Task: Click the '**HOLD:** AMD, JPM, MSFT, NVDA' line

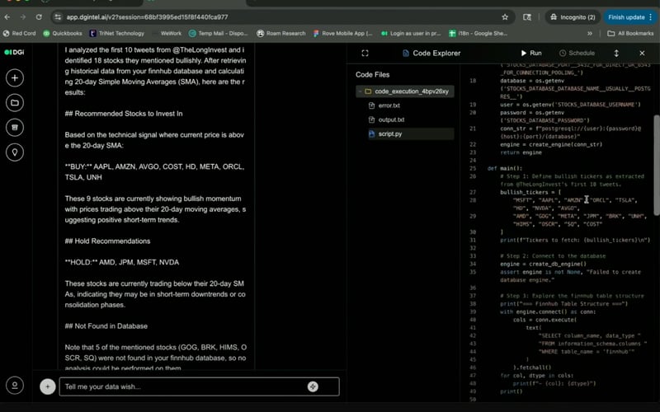Action: [x=122, y=262]
